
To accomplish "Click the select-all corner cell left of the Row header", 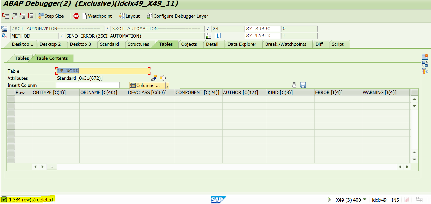I will [x=11, y=92].
